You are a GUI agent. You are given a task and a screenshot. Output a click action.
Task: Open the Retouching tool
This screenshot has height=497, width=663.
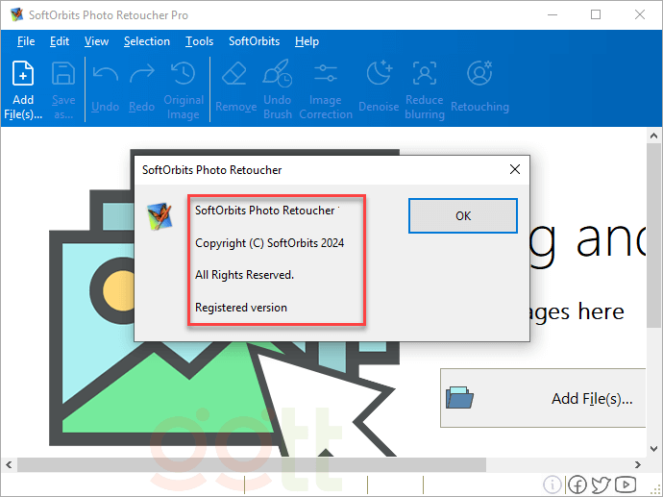[479, 75]
